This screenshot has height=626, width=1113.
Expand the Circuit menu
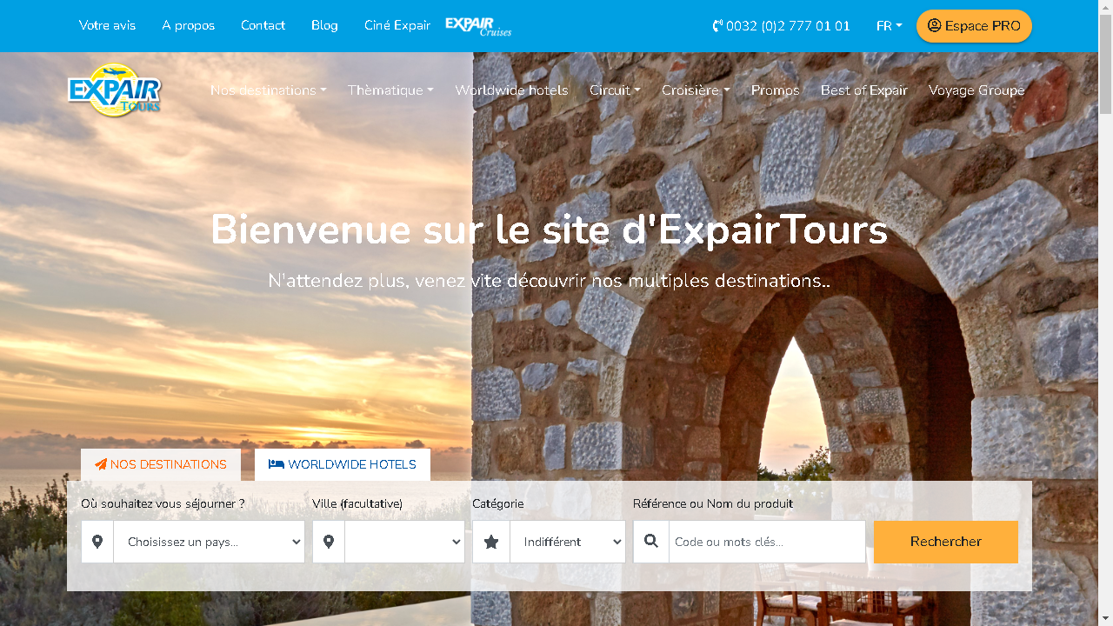click(615, 90)
